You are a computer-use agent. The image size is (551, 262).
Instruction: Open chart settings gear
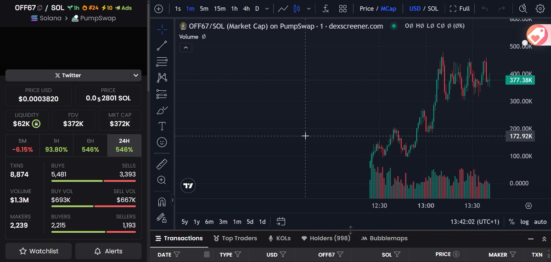click(x=540, y=8)
